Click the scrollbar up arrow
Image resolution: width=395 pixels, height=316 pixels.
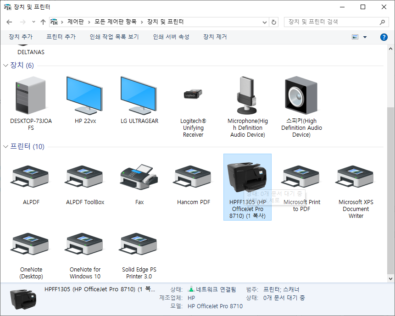coord(391,49)
